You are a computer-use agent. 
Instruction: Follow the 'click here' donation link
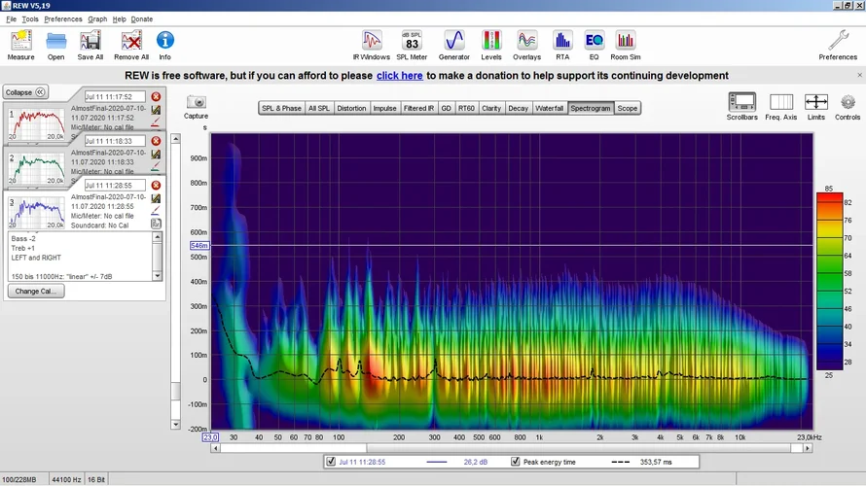[x=399, y=76]
